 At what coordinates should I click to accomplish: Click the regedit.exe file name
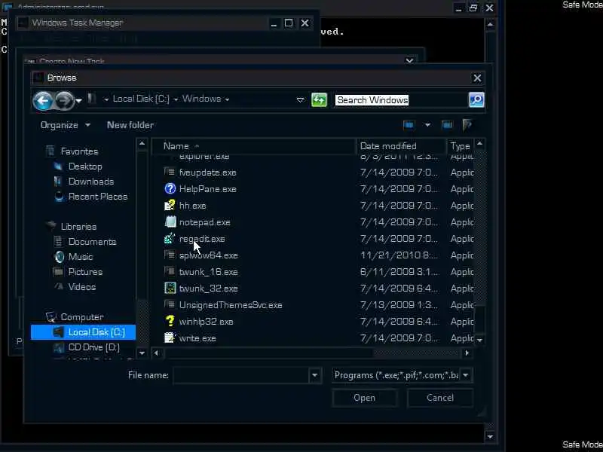point(202,239)
